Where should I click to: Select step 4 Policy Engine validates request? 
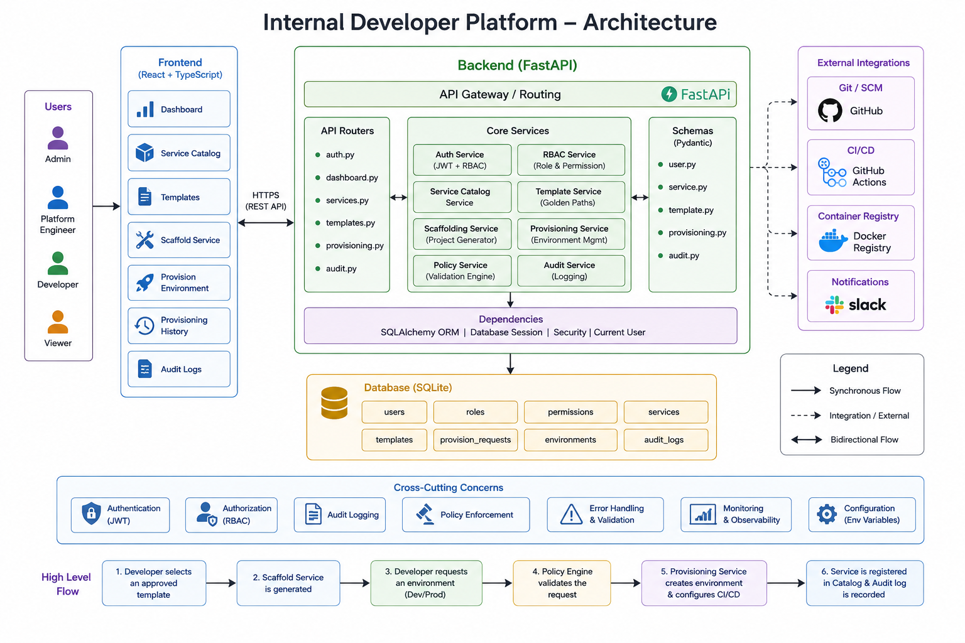point(562,583)
